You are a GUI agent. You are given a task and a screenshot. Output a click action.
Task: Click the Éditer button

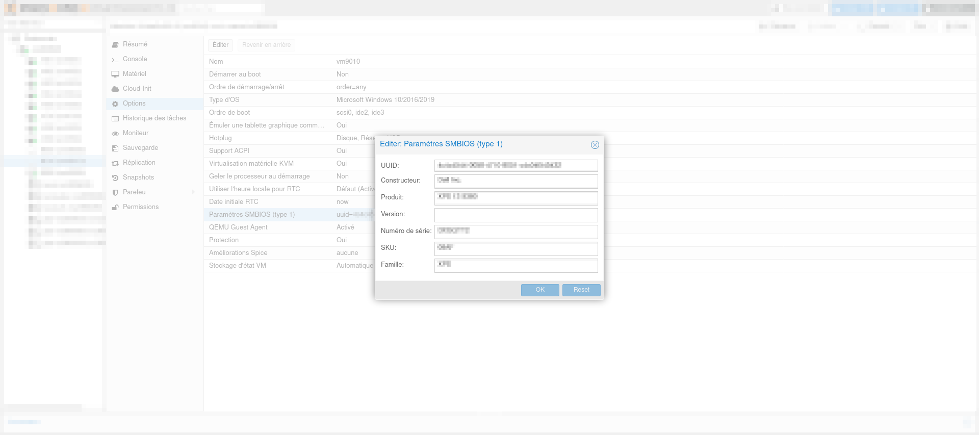[x=220, y=45]
